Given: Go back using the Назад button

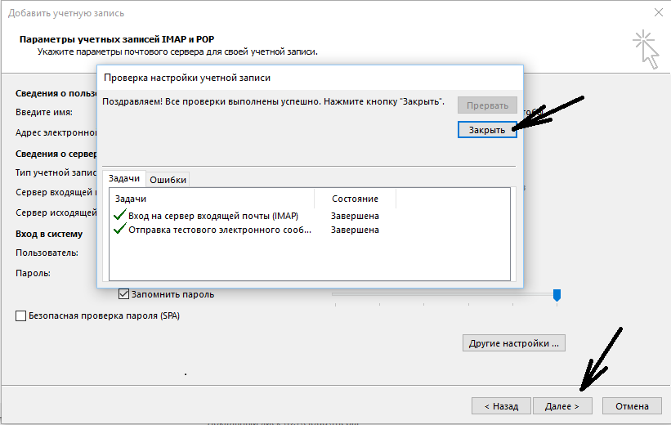Looking at the screenshot, I should coord(500,405).
